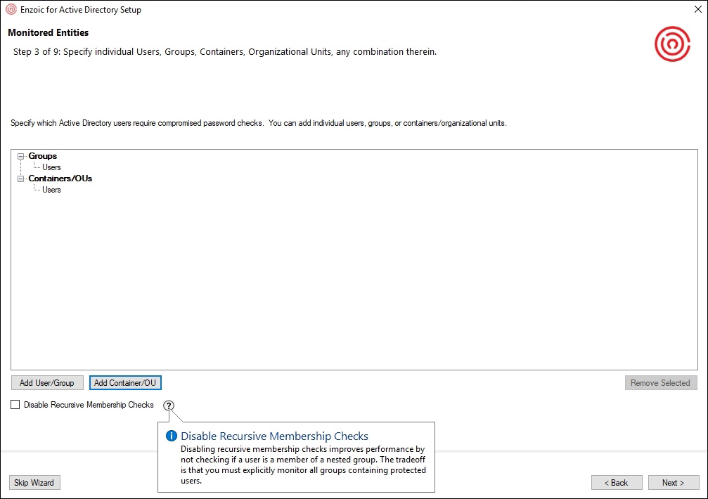Click the blue info icon in the tooltip
The width and height of the screenshot is (708, 499).
(x=171, y=436)
